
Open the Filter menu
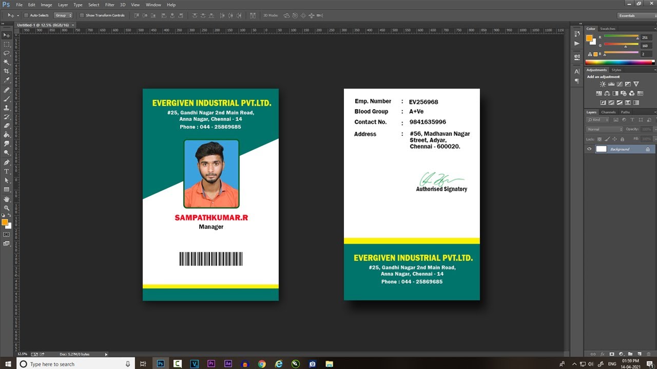[110, 5]
